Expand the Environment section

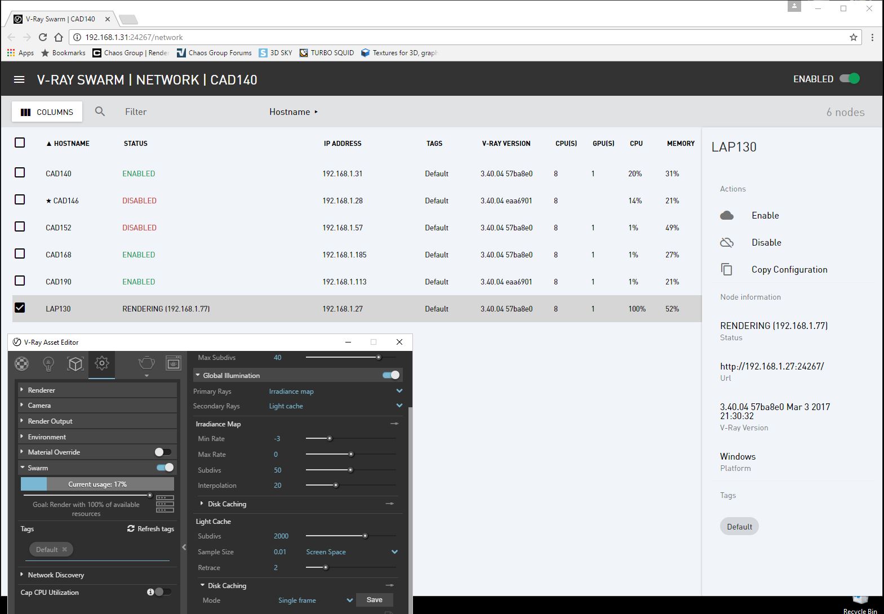click(97, 437)
